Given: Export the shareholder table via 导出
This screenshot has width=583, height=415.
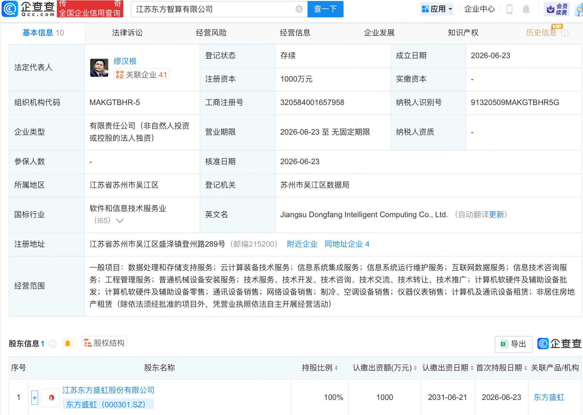Looking at the screenshot, I should click(x=513, y=344).
